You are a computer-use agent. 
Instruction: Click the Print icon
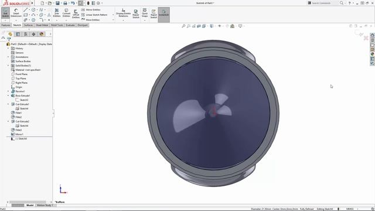coord(65,3)
